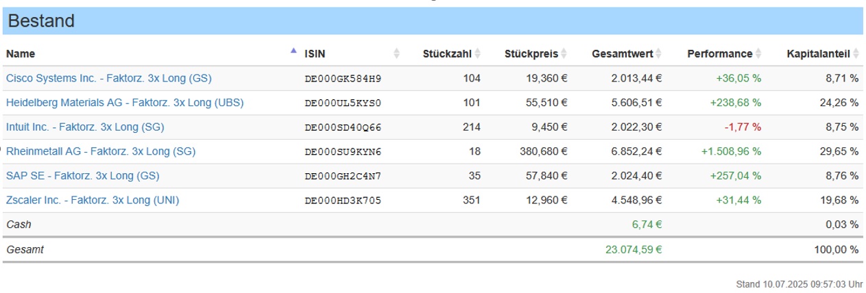Open Heidelberg Materials AG certificate link
The height and width of the screenshot is (293, 866).
point(125,103)
